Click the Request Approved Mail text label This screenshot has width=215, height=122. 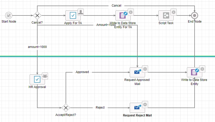(137, 82)
